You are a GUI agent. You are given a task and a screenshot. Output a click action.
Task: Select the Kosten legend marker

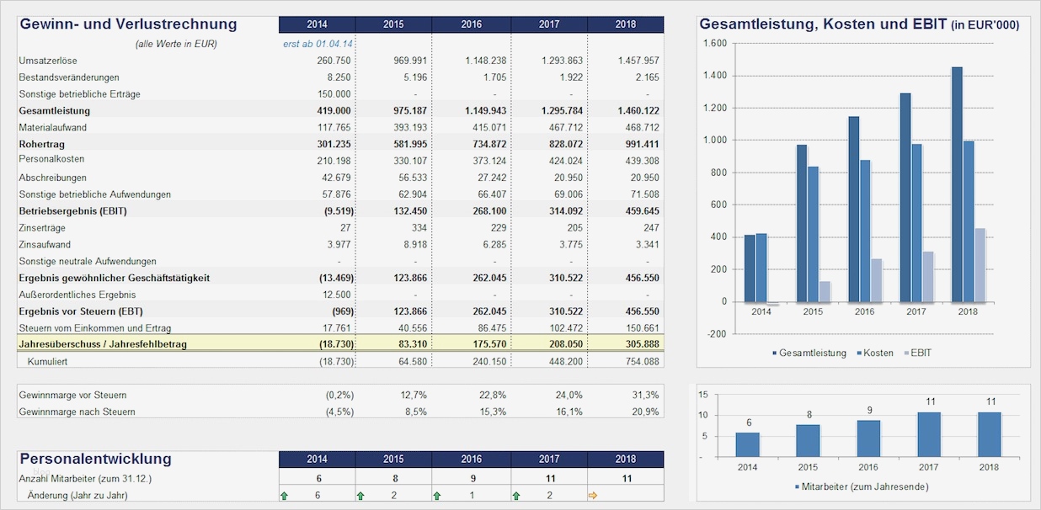857,353
